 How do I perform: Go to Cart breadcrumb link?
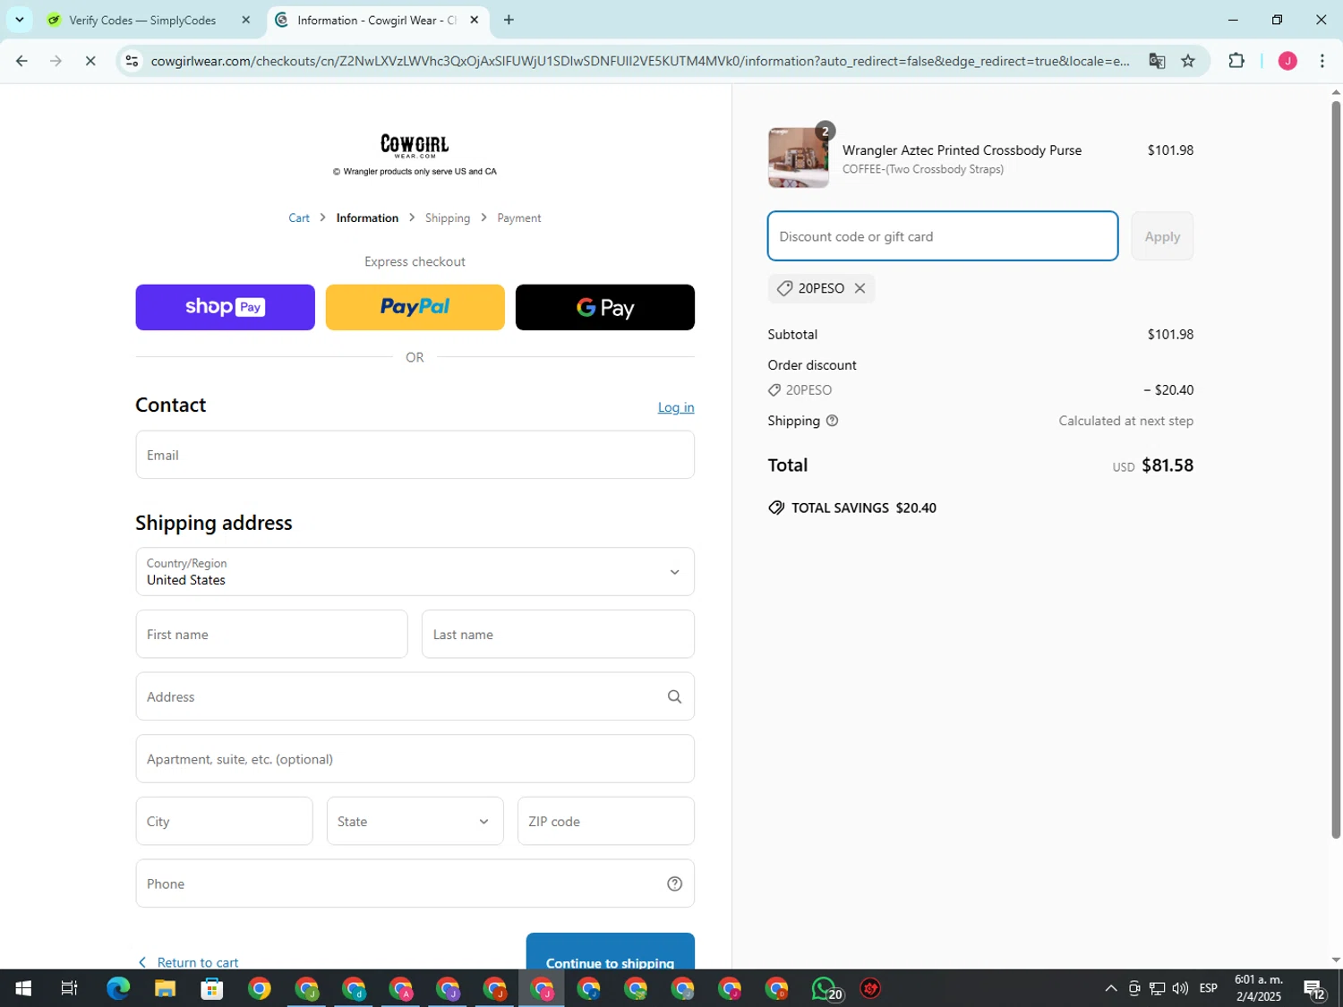click(x=299, y=218)
